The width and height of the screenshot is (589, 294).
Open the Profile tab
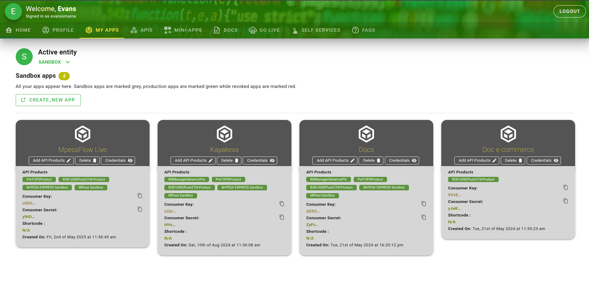tap(58, 30)
